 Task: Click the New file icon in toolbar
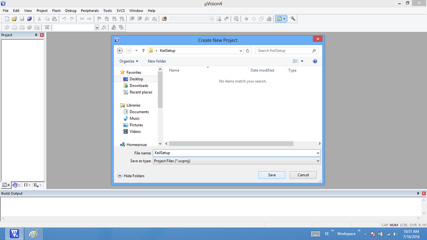pyautogui.click(x=7, y=19)
